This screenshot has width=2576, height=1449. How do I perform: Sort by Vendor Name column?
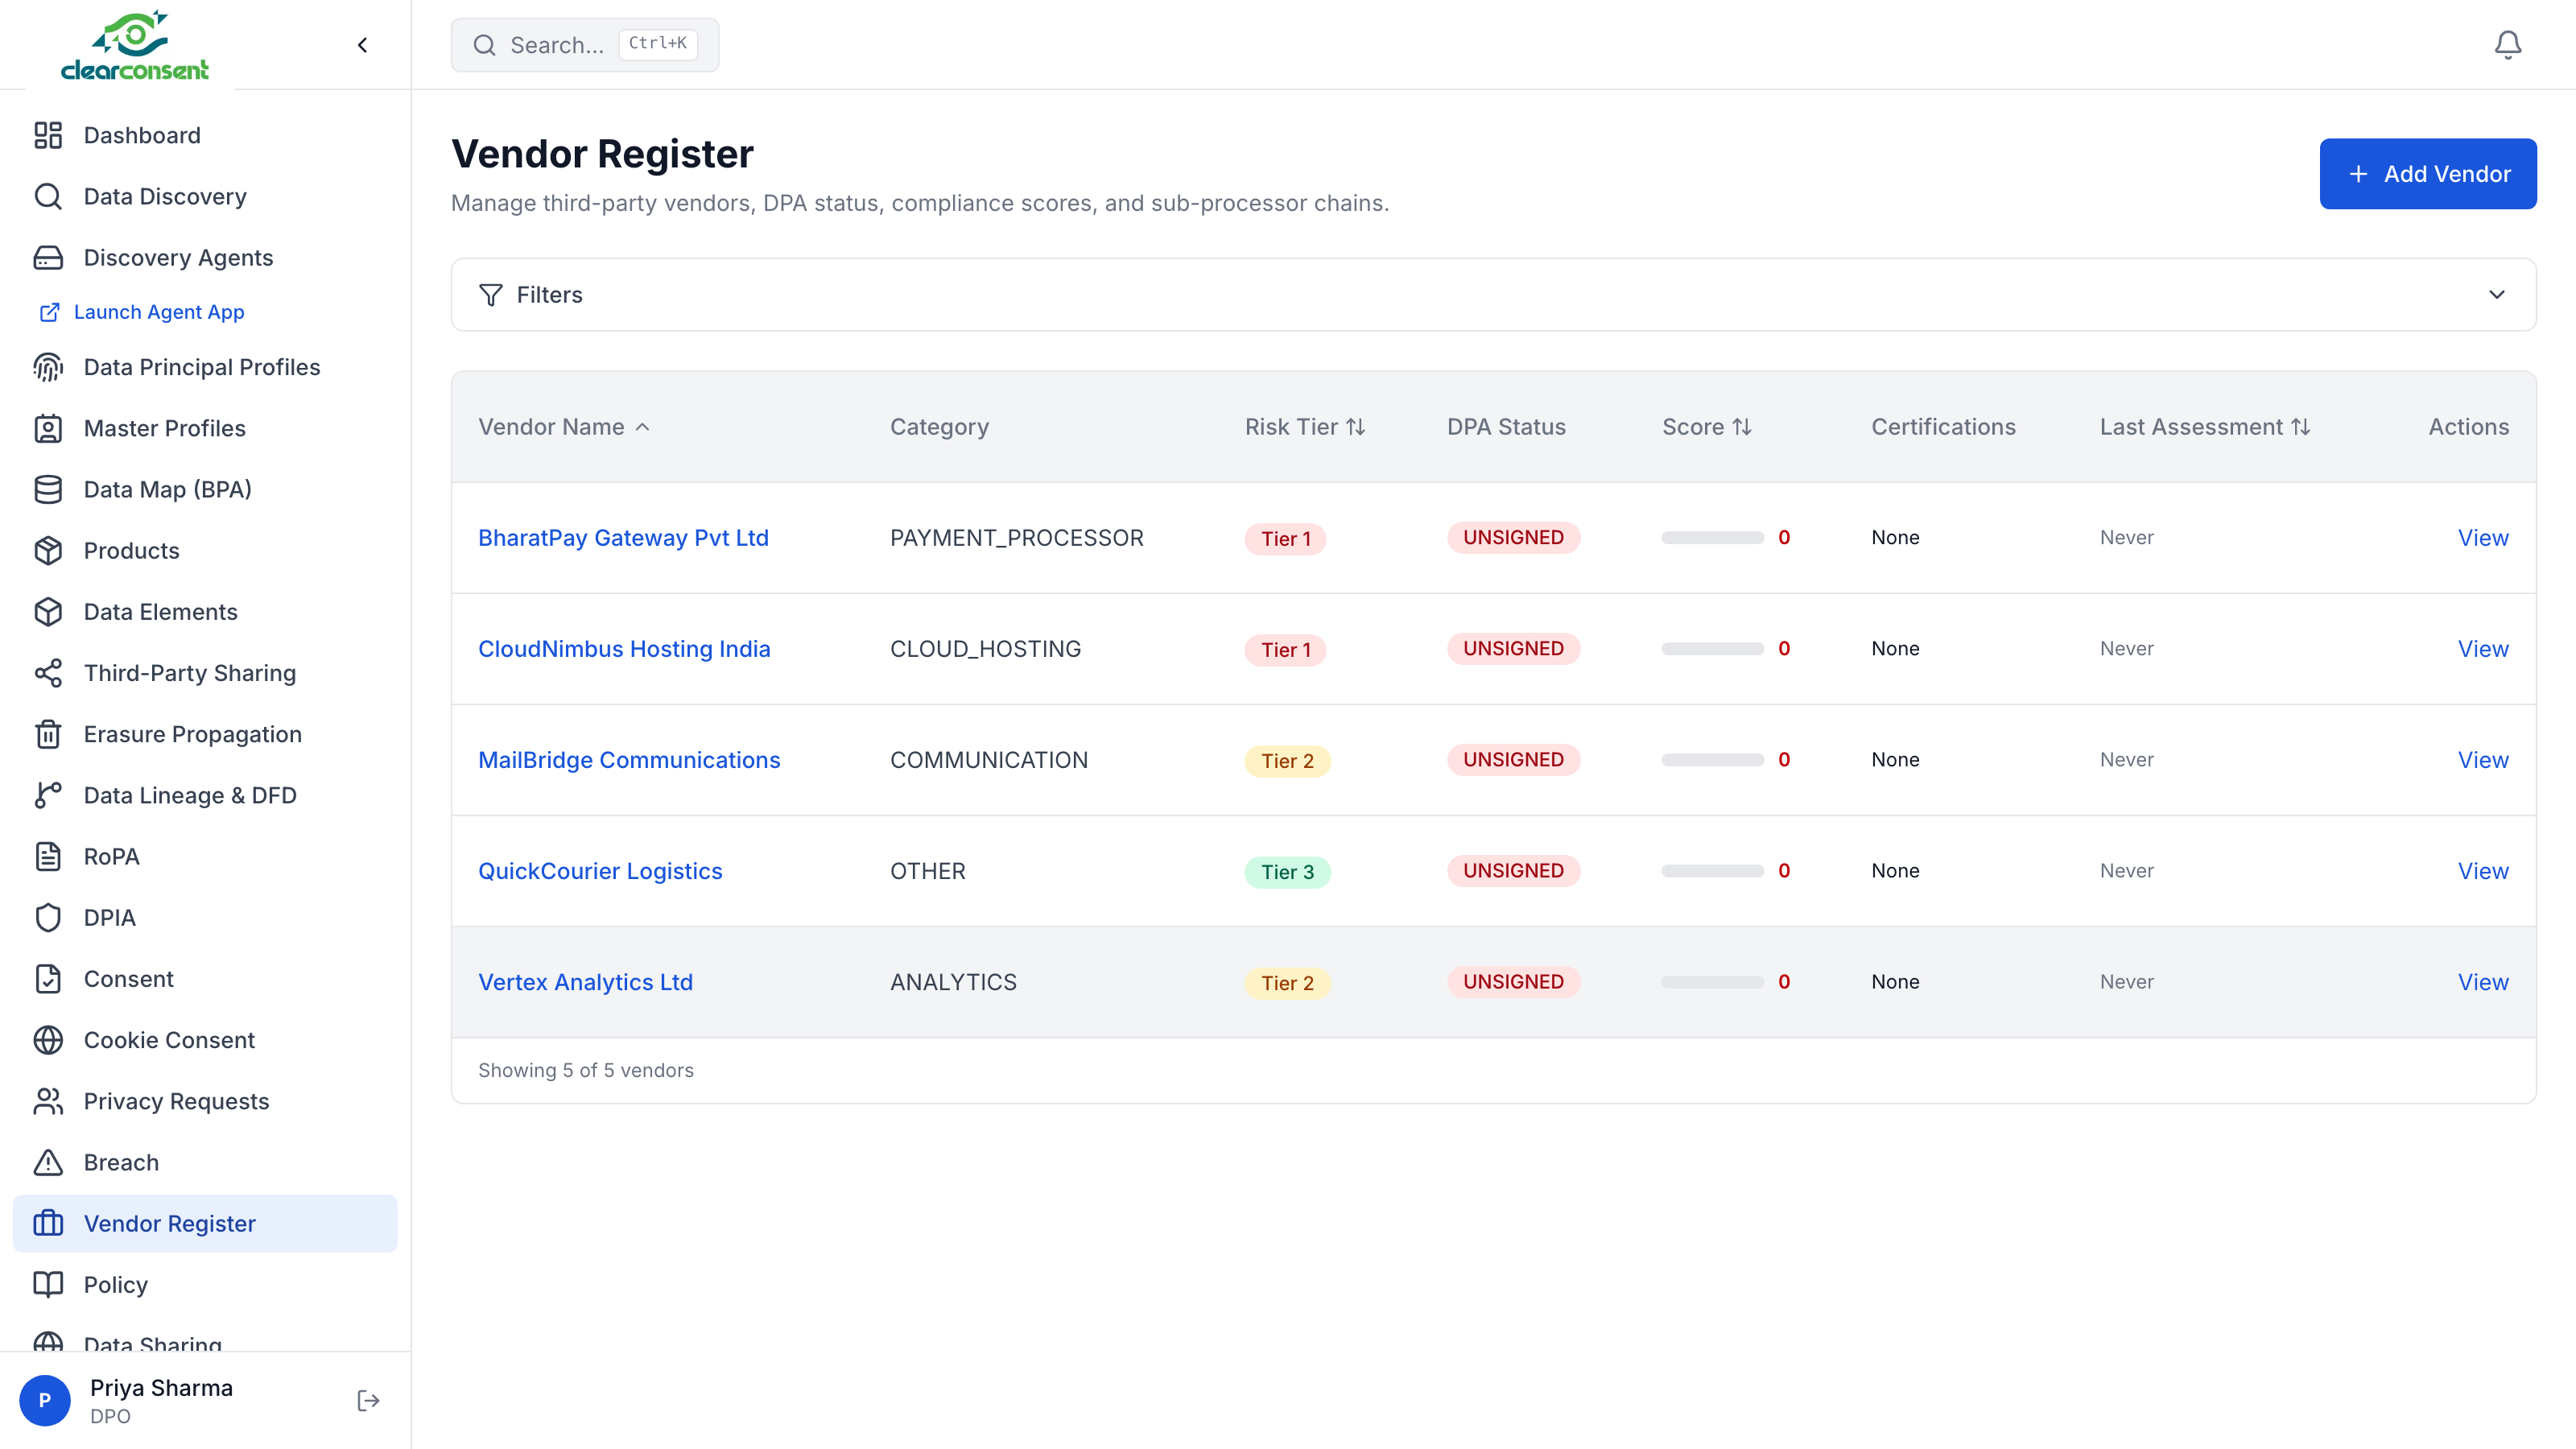564,427
